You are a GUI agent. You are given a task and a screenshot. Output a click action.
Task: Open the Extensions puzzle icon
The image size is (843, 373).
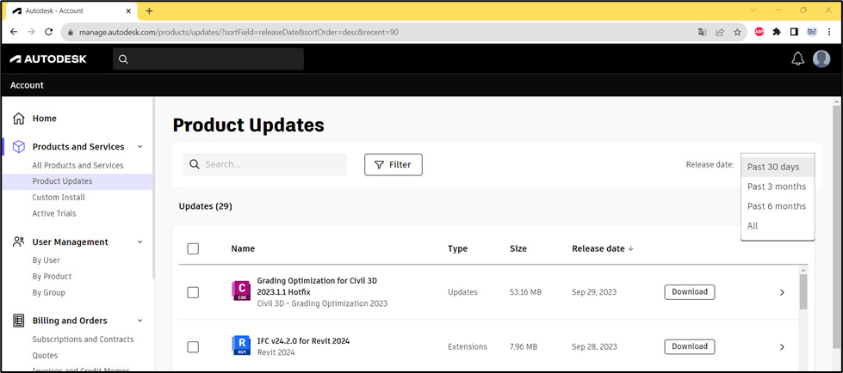[777, 32]
